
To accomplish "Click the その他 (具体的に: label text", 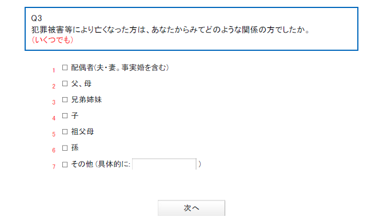I will (x=101, y=164).
